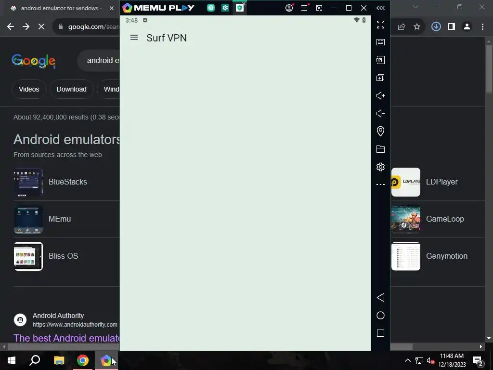This screenshot has width=493, height=370.
Task: Click the Chrome vertical scrollbar
Action: point(489,69)
